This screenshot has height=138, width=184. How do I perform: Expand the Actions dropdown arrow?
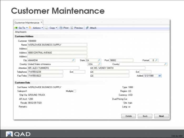point(42,28)
